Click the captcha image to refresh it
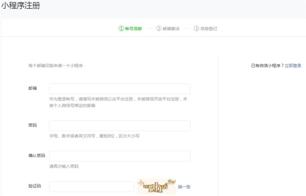Image resolution: width=306 pixels, height=196 pixels. point(156,187)
